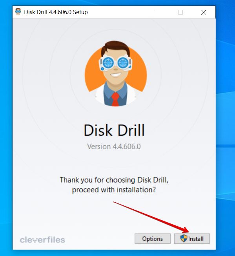Click the Disk Drill mascot avatar
This screenshot has height=256, width=235.
pyautogui.click(x=116, y=74)
